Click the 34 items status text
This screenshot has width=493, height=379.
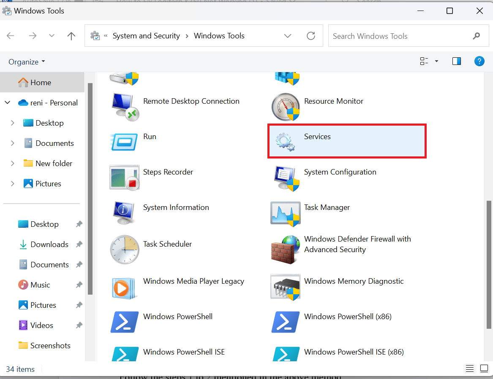pyautogui.click(x=20, y=369)
